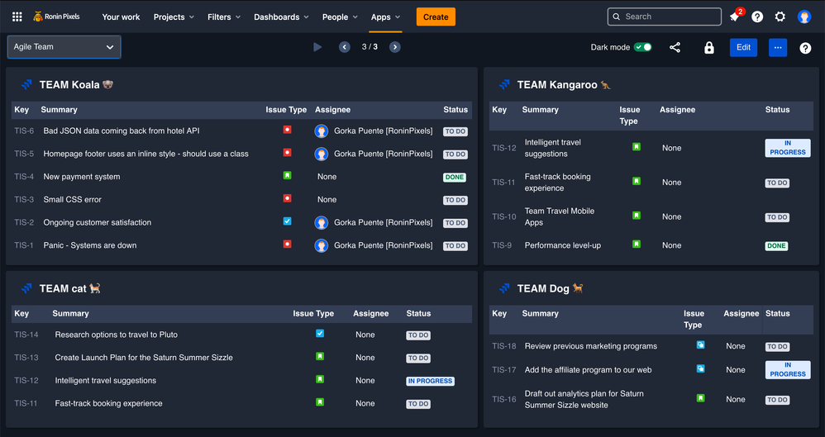Click the share dashboard icon
Image resolution: width=825 pixels, height=437 pixels.
675,47
